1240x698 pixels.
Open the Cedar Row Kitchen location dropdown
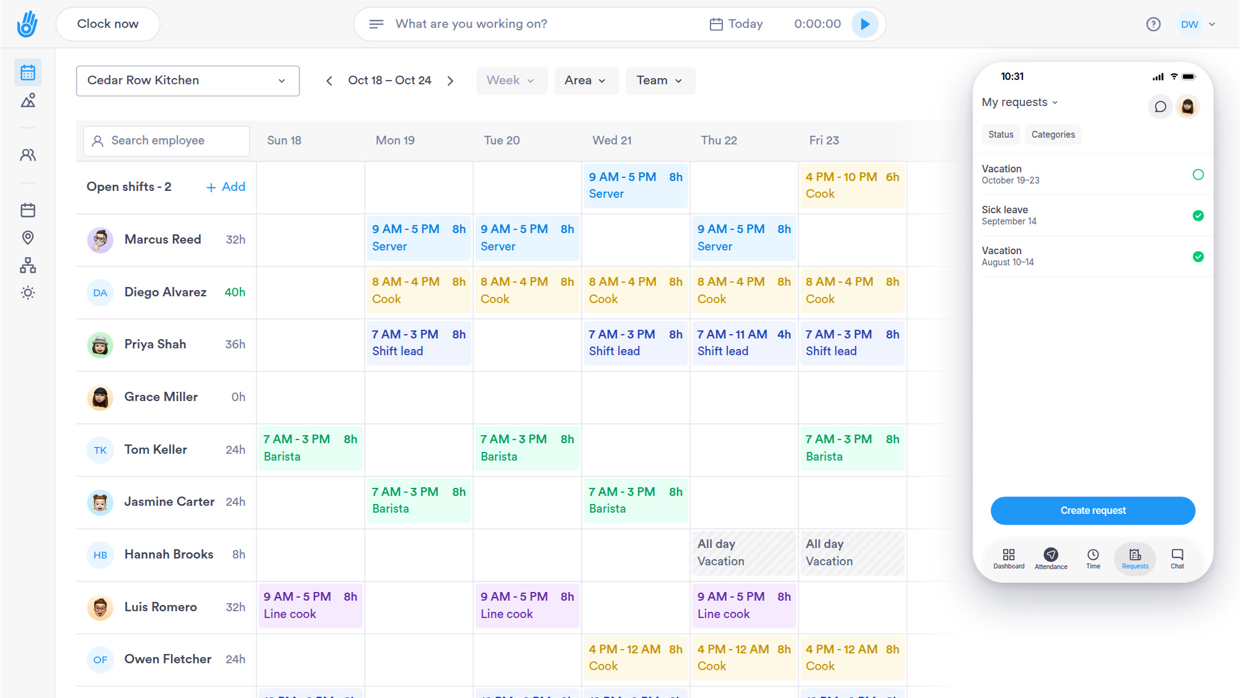(x=188, y=81)
